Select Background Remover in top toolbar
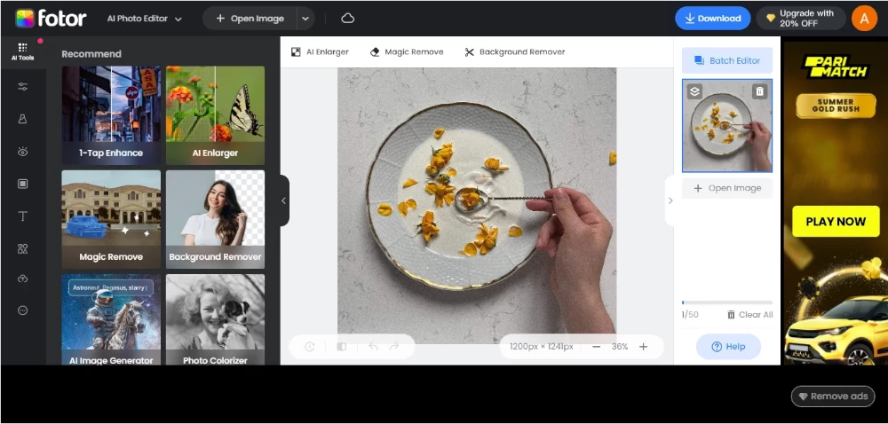888x424 pixels. click(514, 52)
